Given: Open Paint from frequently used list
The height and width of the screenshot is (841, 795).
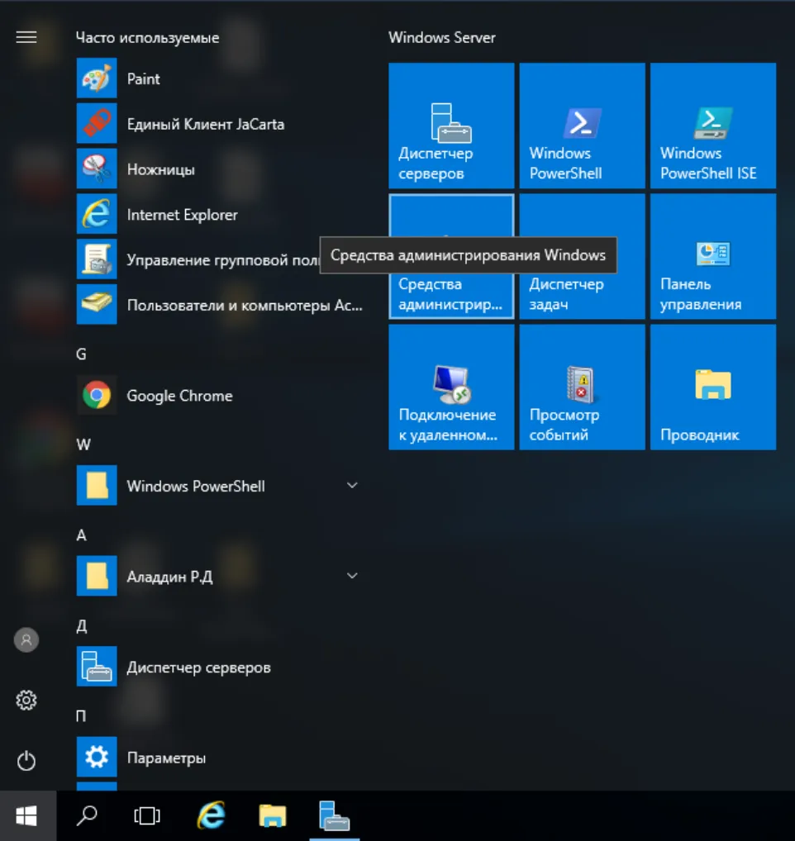Looking at the screenshot, I should [x=220, y=78].
